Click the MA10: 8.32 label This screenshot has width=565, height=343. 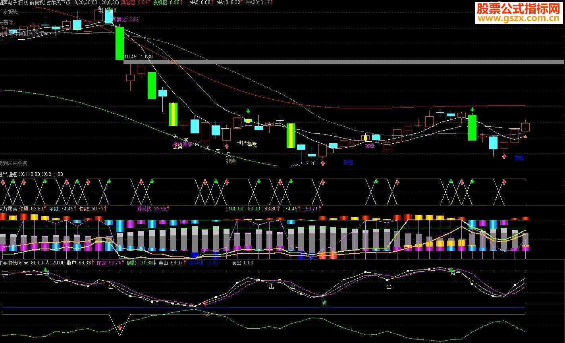point(228,2)
